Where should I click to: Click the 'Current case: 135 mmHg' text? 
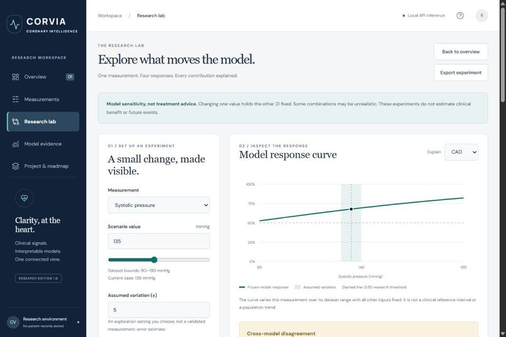pos(132,278)
